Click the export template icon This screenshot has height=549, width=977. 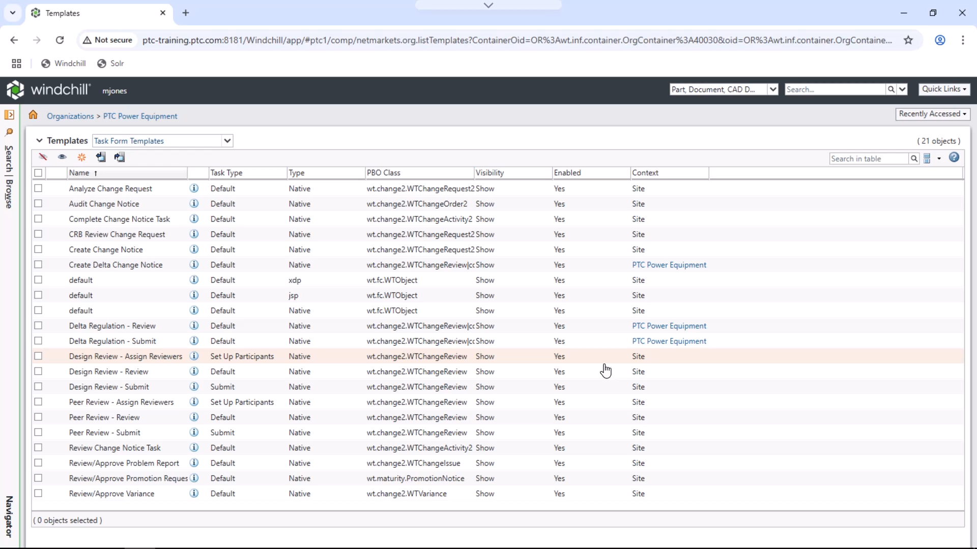pyautogui.click(x=120, y=157)
